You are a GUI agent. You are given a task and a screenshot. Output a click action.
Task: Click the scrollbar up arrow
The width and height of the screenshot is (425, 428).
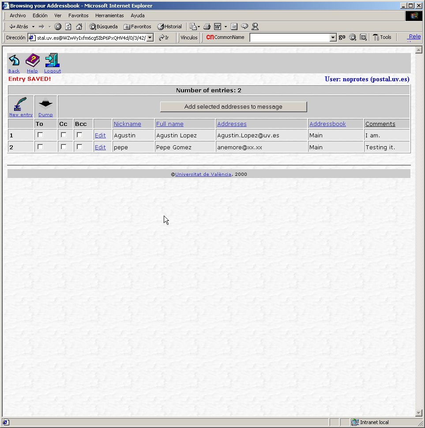pos(419,49)
